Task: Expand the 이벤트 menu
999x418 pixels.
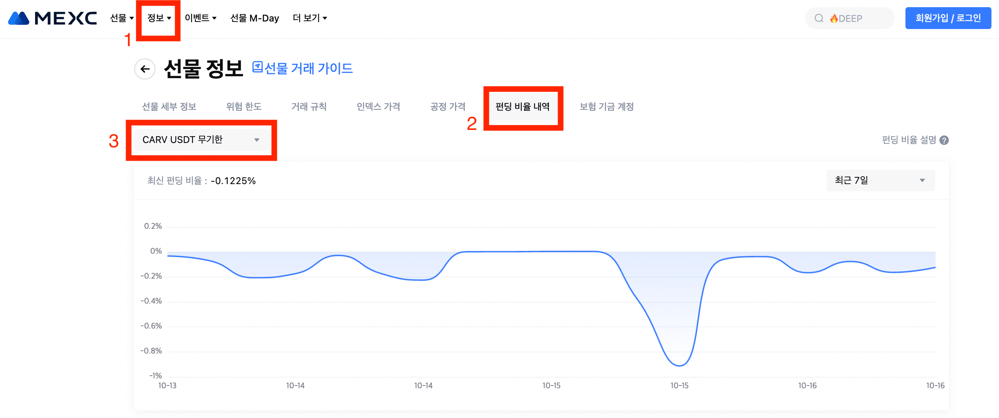Action: (x=200, y=18)
